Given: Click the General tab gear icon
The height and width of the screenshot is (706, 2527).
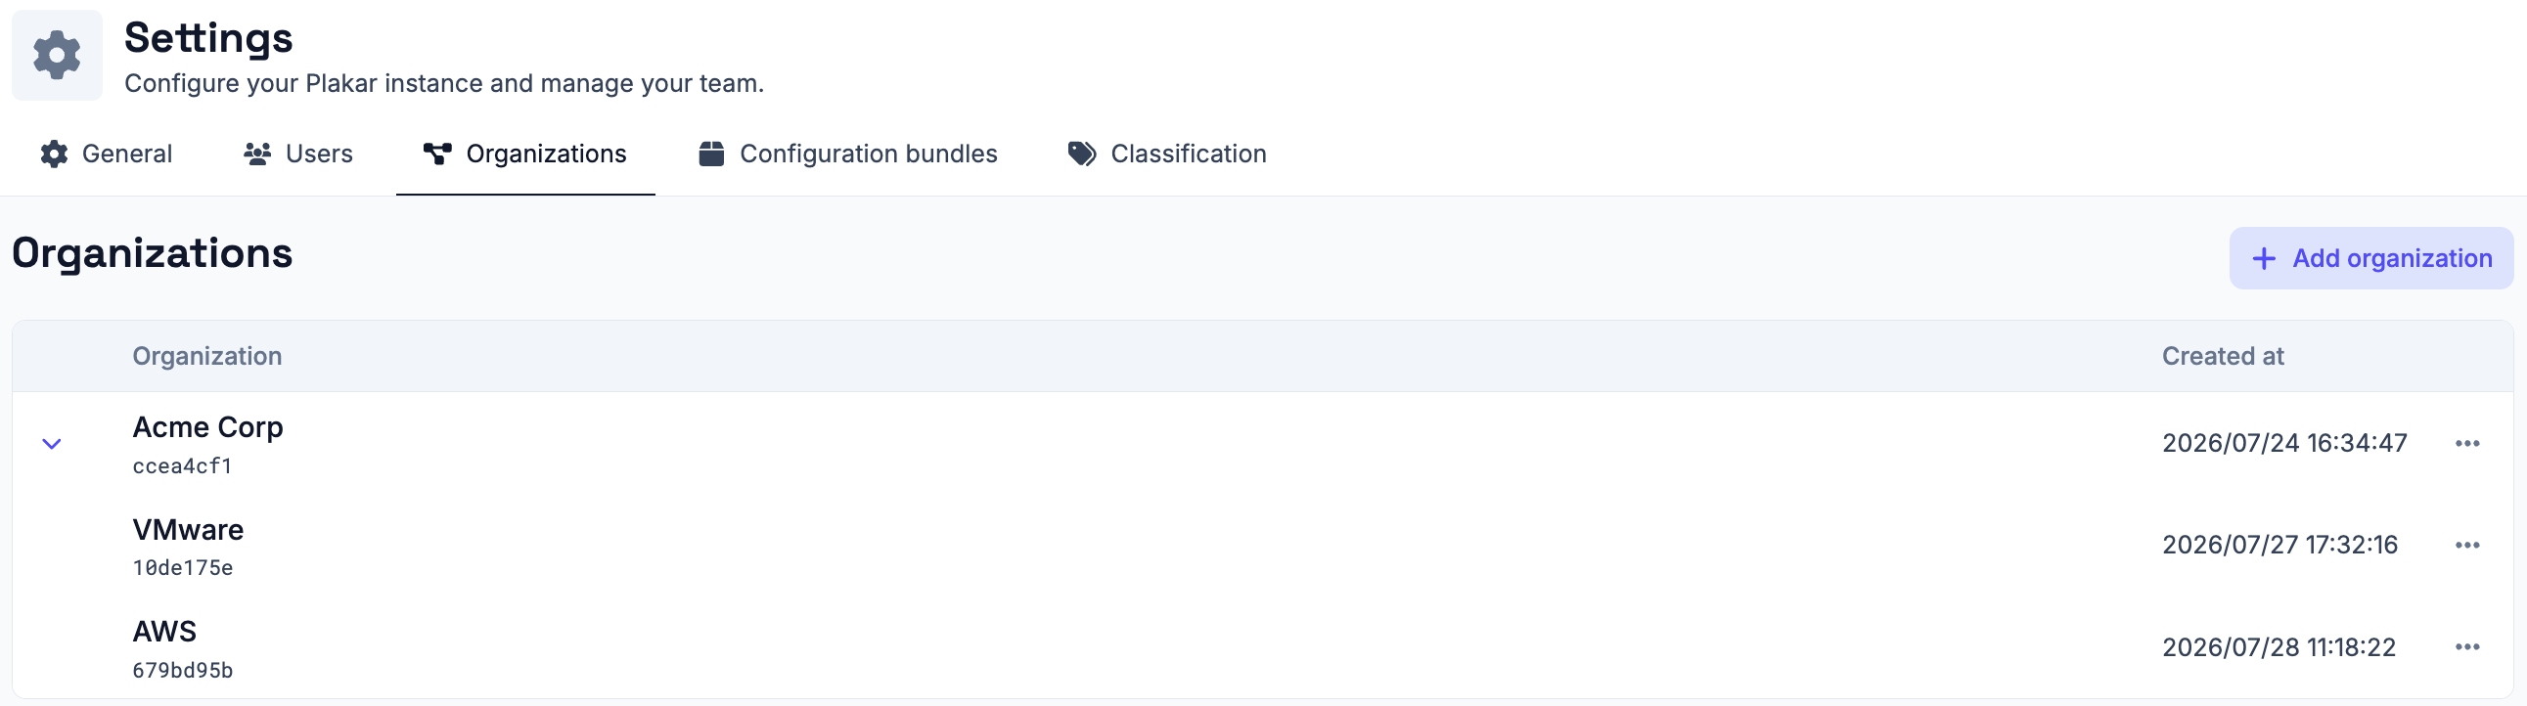Looking at the screenshot, I should [x=54, y=154].
